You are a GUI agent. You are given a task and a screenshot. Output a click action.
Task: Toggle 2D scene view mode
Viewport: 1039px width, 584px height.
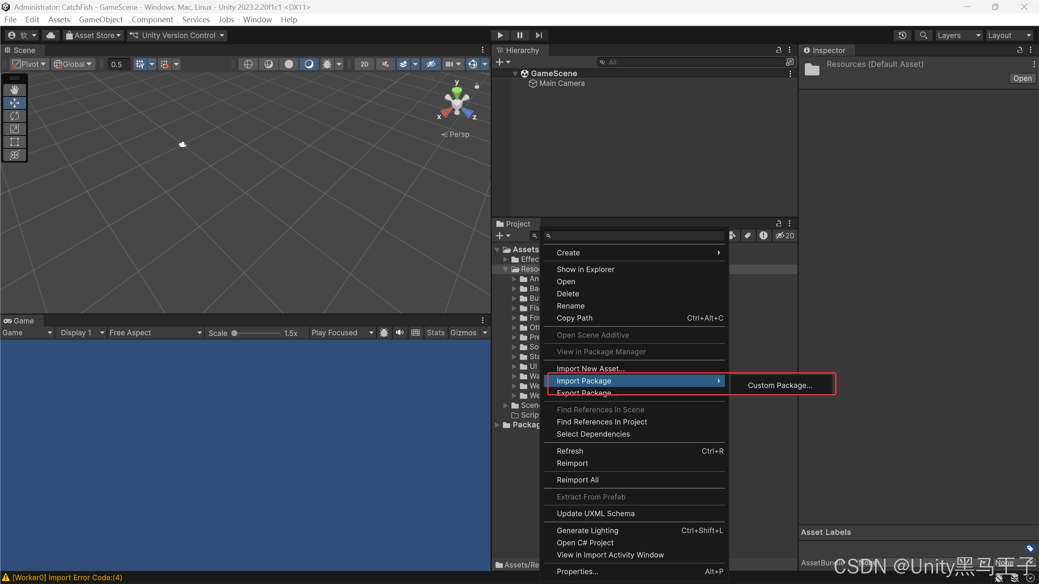pos(364,64)
